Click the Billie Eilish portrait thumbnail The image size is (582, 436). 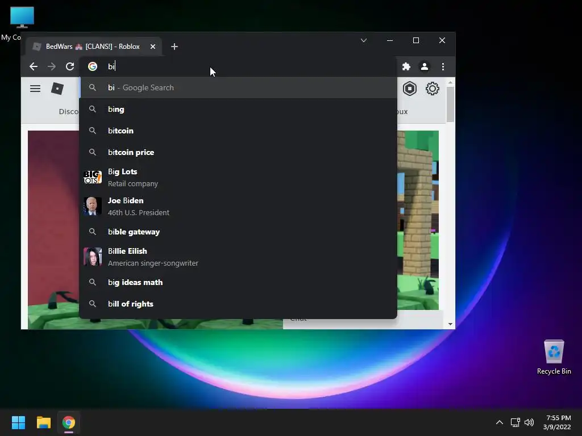93,257
